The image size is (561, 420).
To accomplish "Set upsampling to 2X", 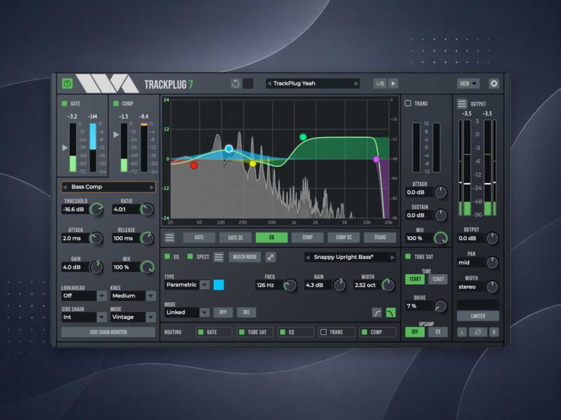I will tap(438, 332).
